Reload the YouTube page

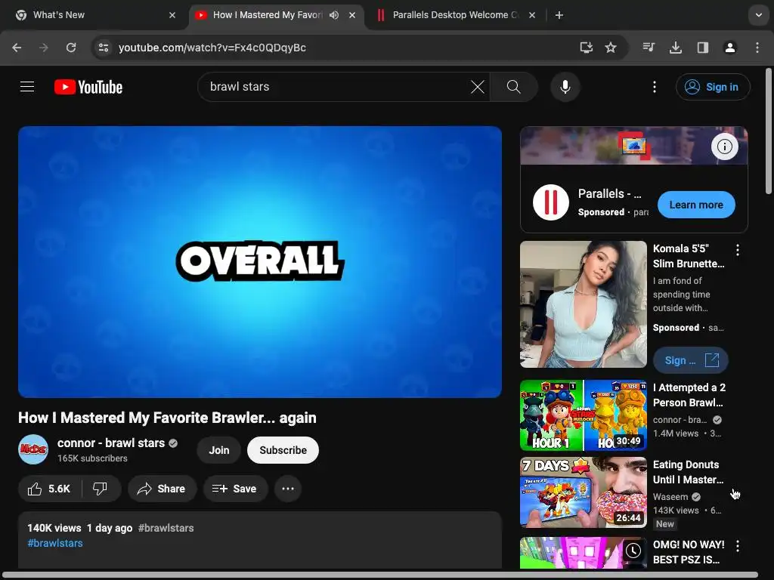point(71,48)
